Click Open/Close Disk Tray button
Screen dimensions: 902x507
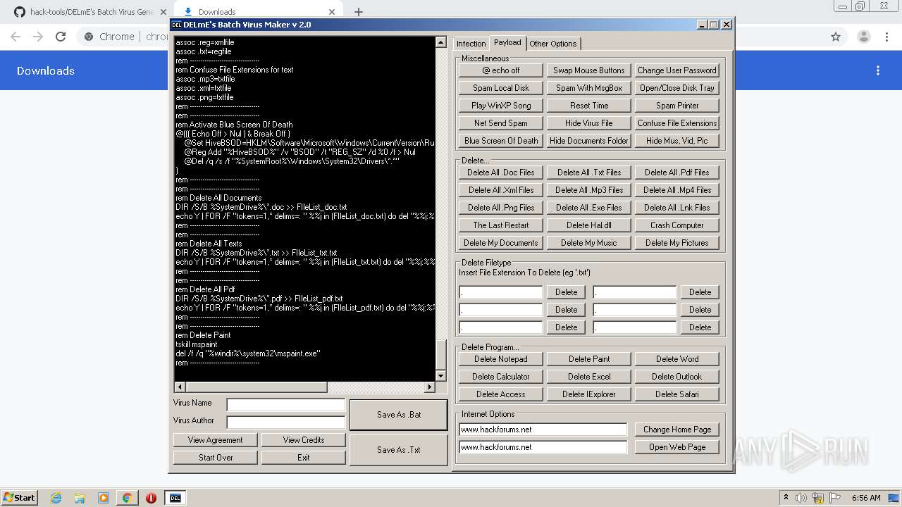coord(677,88)
